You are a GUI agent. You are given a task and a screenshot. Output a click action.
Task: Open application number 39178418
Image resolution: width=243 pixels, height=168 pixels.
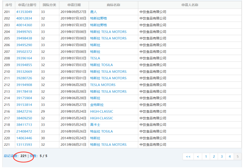click(x=24, y=91)
